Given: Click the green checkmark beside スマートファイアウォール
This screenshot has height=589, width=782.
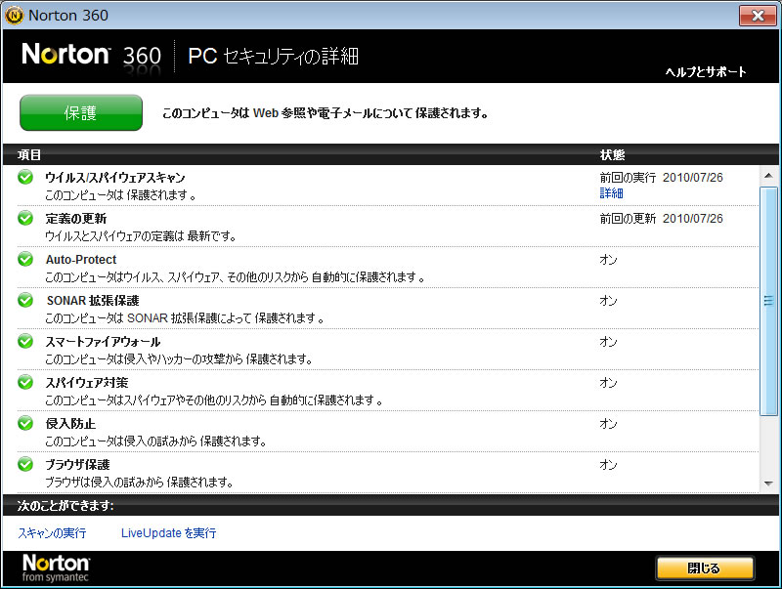Looking at the screenshot, I should (x=25, y=341).
